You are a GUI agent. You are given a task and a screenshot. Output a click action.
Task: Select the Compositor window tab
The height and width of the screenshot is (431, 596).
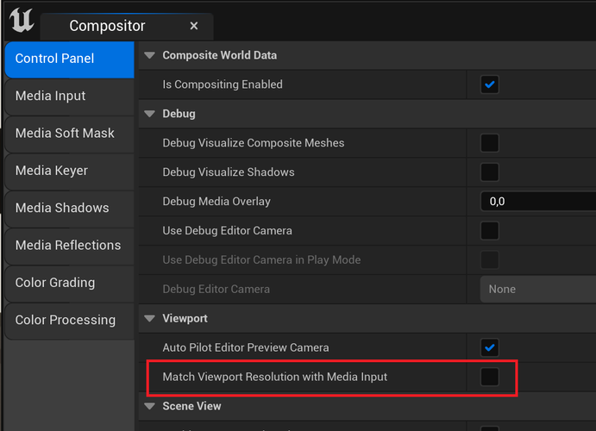tap(107, 26)
